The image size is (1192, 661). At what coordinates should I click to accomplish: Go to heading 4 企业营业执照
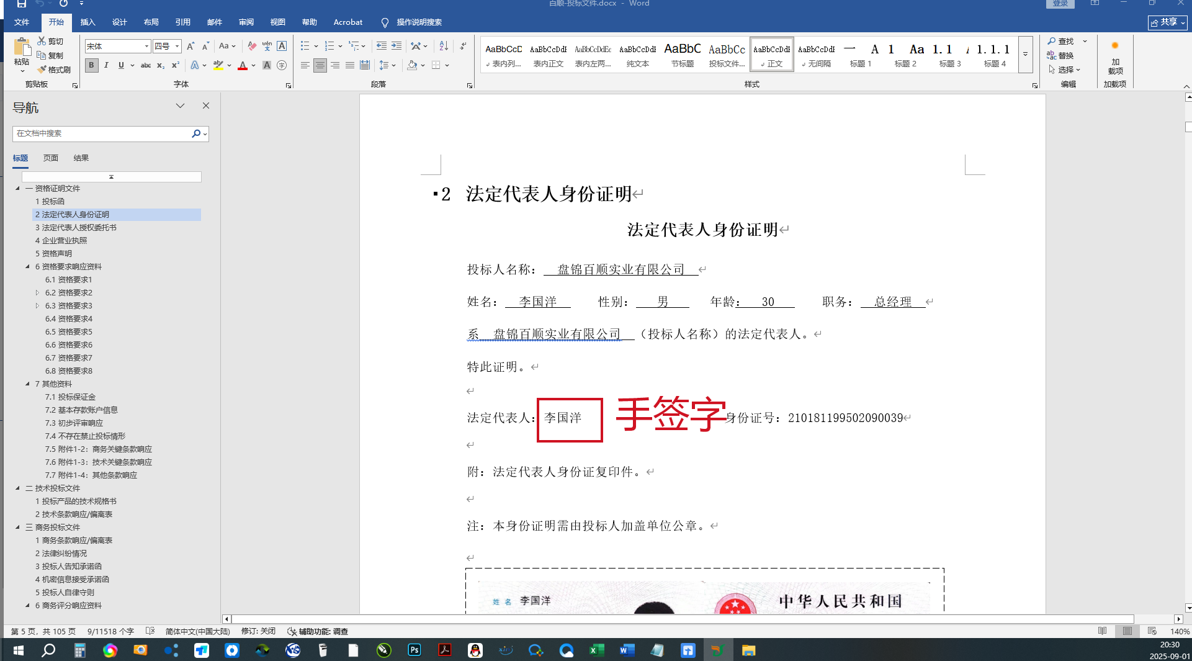pyautogui.click(x=61, y=240)
